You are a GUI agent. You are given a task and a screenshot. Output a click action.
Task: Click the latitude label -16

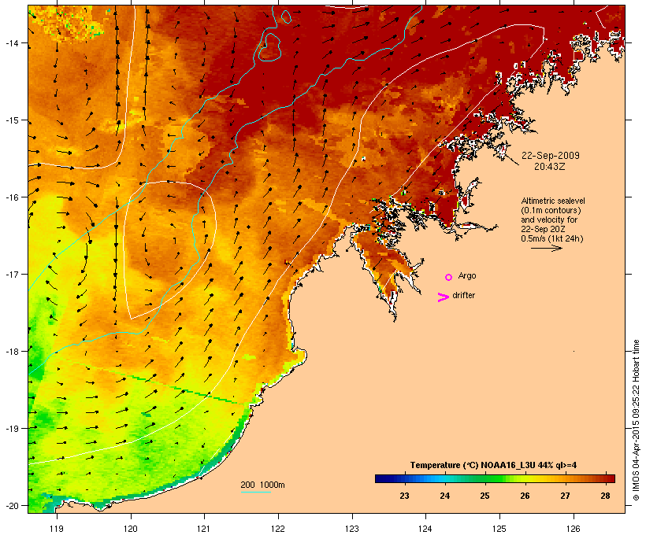point(11,197)
